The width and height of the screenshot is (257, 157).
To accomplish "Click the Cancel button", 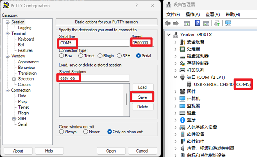I will [142, 151].
